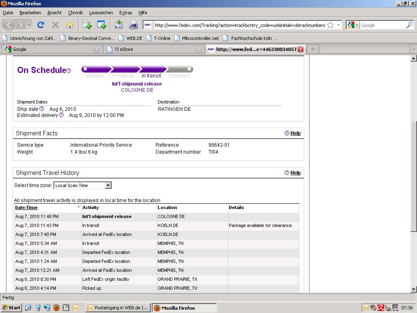The image size is (417, 313).
Task: Click the In transit progress step
Action: coord(151,75)
